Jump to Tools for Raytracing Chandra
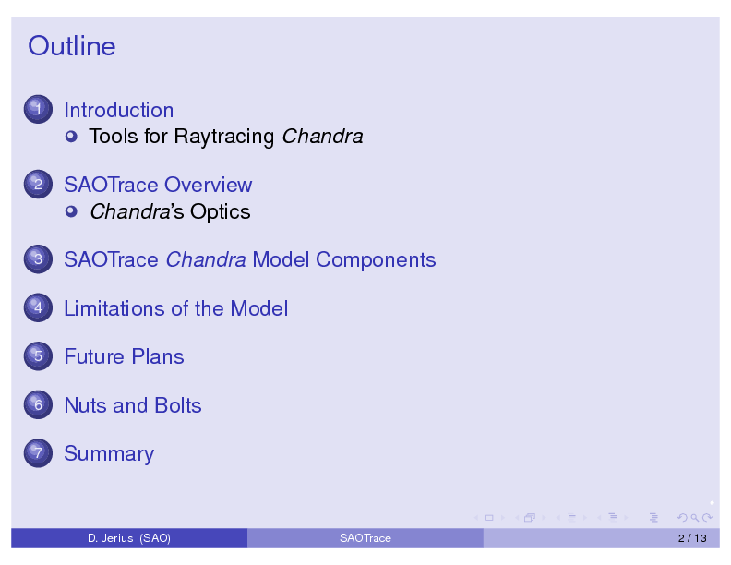The width and height of the screenshot is (731, 565). (225, 137)
